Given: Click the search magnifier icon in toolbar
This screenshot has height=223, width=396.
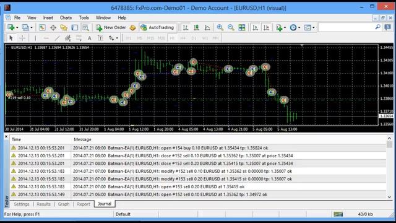Looking at the screenshot, I should [378, 27].
